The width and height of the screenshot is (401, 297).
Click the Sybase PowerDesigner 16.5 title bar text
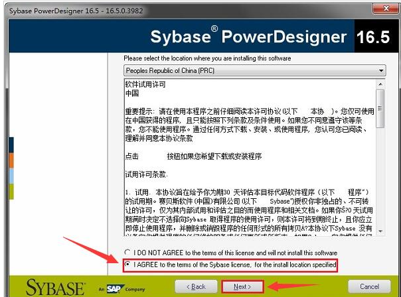click(76, 11)
